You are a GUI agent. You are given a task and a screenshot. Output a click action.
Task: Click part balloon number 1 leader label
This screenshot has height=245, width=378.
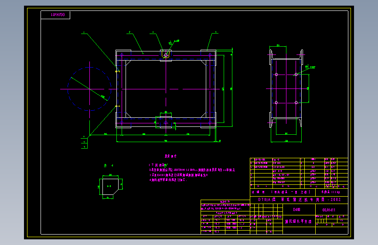(x=84, y=32)
